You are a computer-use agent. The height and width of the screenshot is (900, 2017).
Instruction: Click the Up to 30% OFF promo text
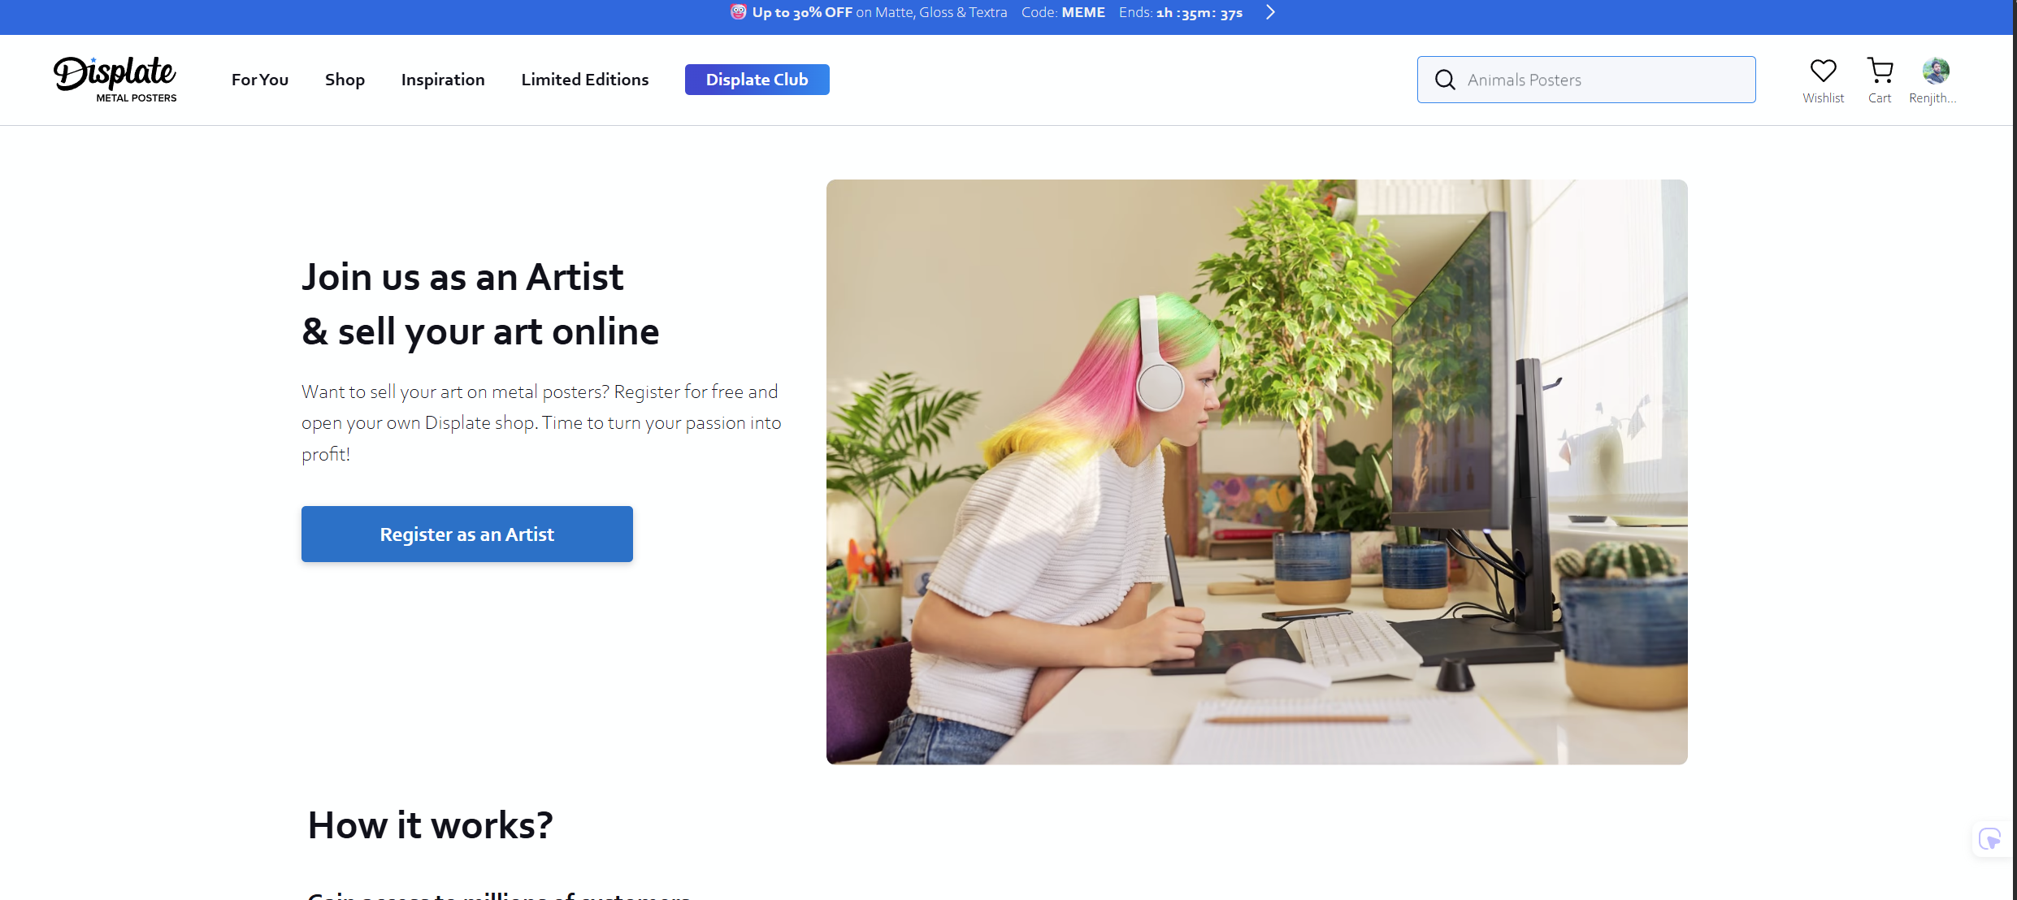[x=802, y=12]
